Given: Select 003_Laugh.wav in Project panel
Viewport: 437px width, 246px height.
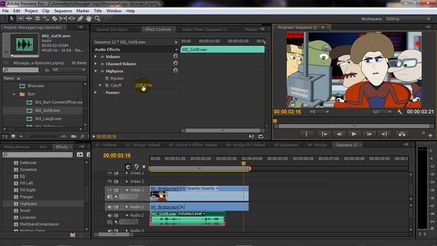Looking at the screenshot, I should click(x=48, y=118).
